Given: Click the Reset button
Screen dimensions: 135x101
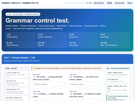Looking at the screenshot, I should click(130, 3).
